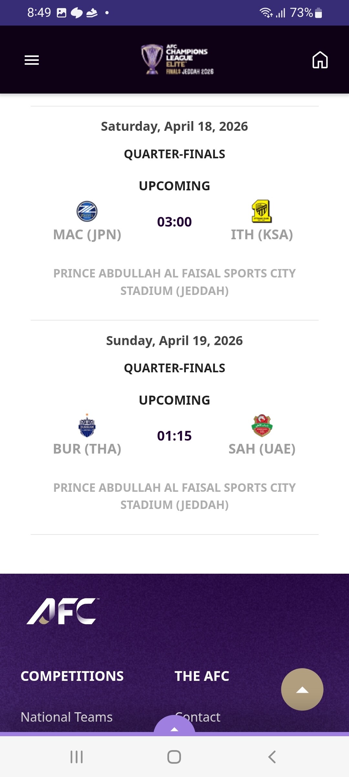
Task: Open the National Teams link
Action: [67, 717]
